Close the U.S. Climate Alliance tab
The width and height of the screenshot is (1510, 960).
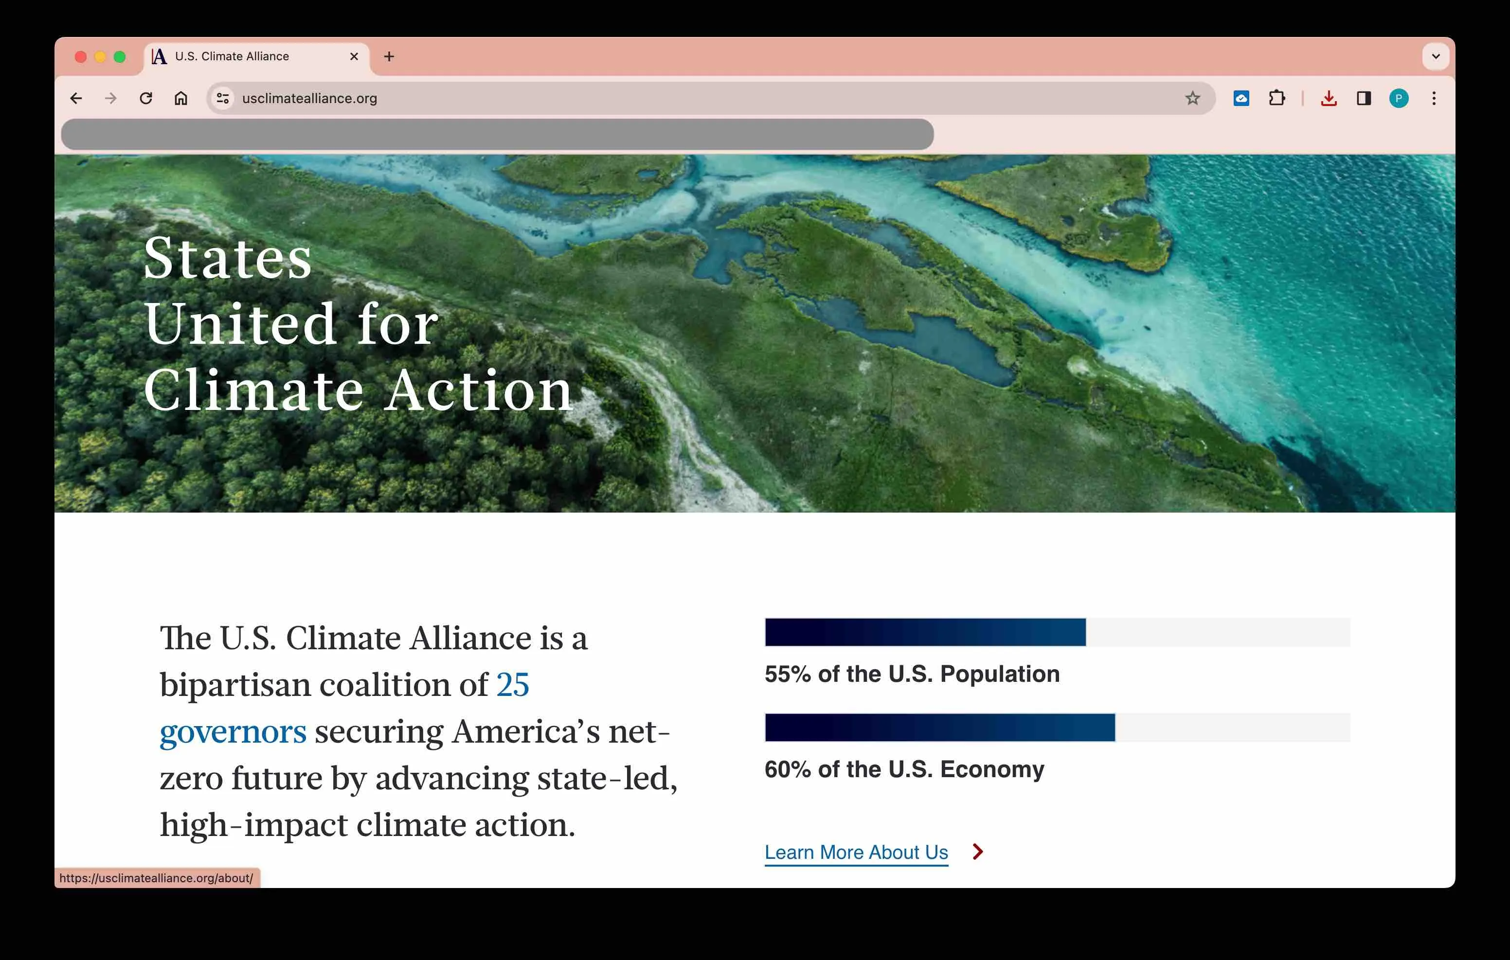click(354, 56)
